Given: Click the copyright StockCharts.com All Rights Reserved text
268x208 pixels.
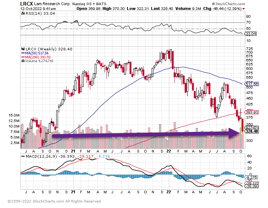Looking at the screenshot, I should [x=54, y=201].
